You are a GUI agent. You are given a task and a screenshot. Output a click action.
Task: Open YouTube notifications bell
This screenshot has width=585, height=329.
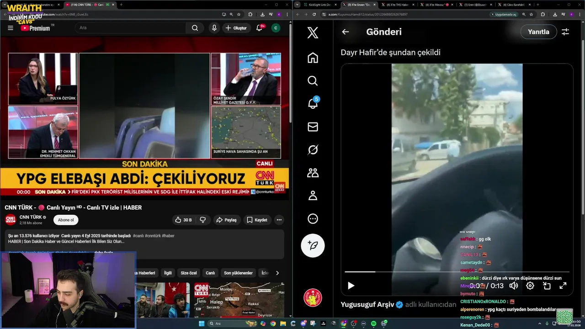coord(259,28)
